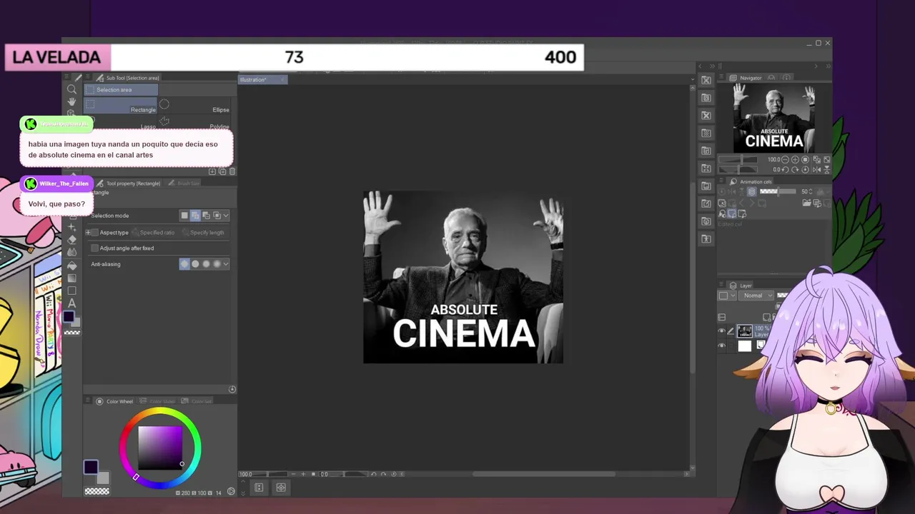Select Add to selection mode
This screenshot has height=514, width=915.
[195, 216]
